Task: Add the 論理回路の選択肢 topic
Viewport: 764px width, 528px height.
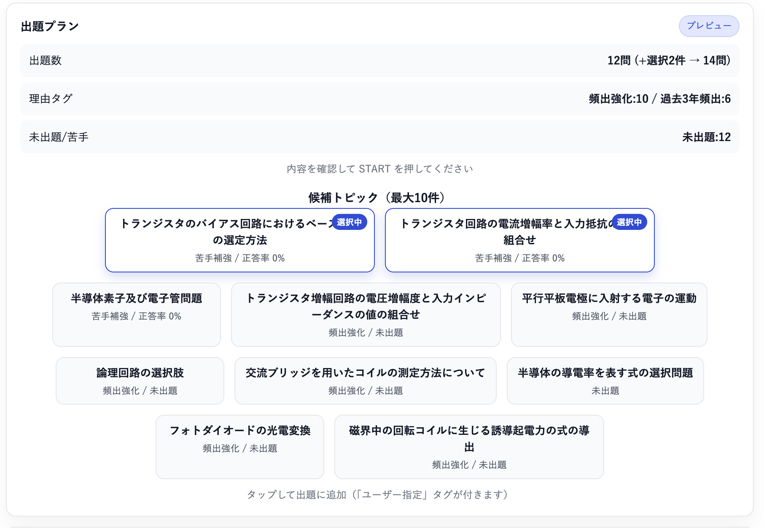Action: [140, 381]
